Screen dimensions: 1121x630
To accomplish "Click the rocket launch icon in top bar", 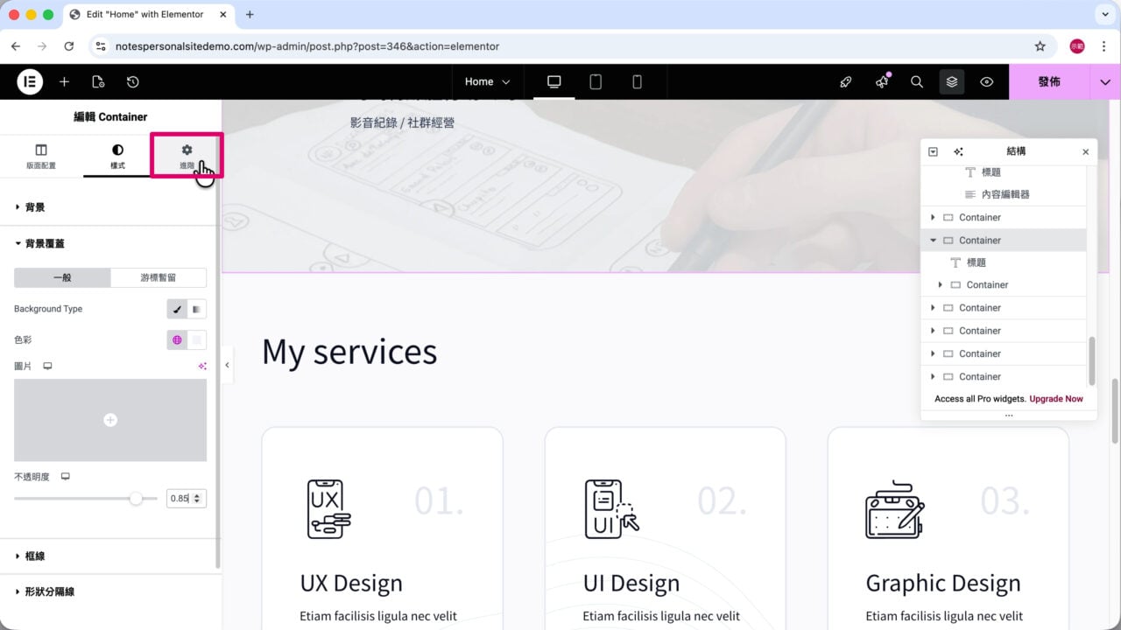I will click(x=845, y=81).
